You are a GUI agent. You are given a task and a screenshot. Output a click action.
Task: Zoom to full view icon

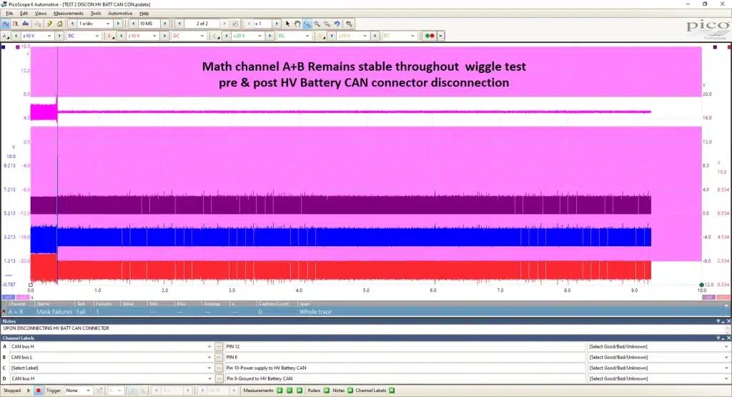349,24
